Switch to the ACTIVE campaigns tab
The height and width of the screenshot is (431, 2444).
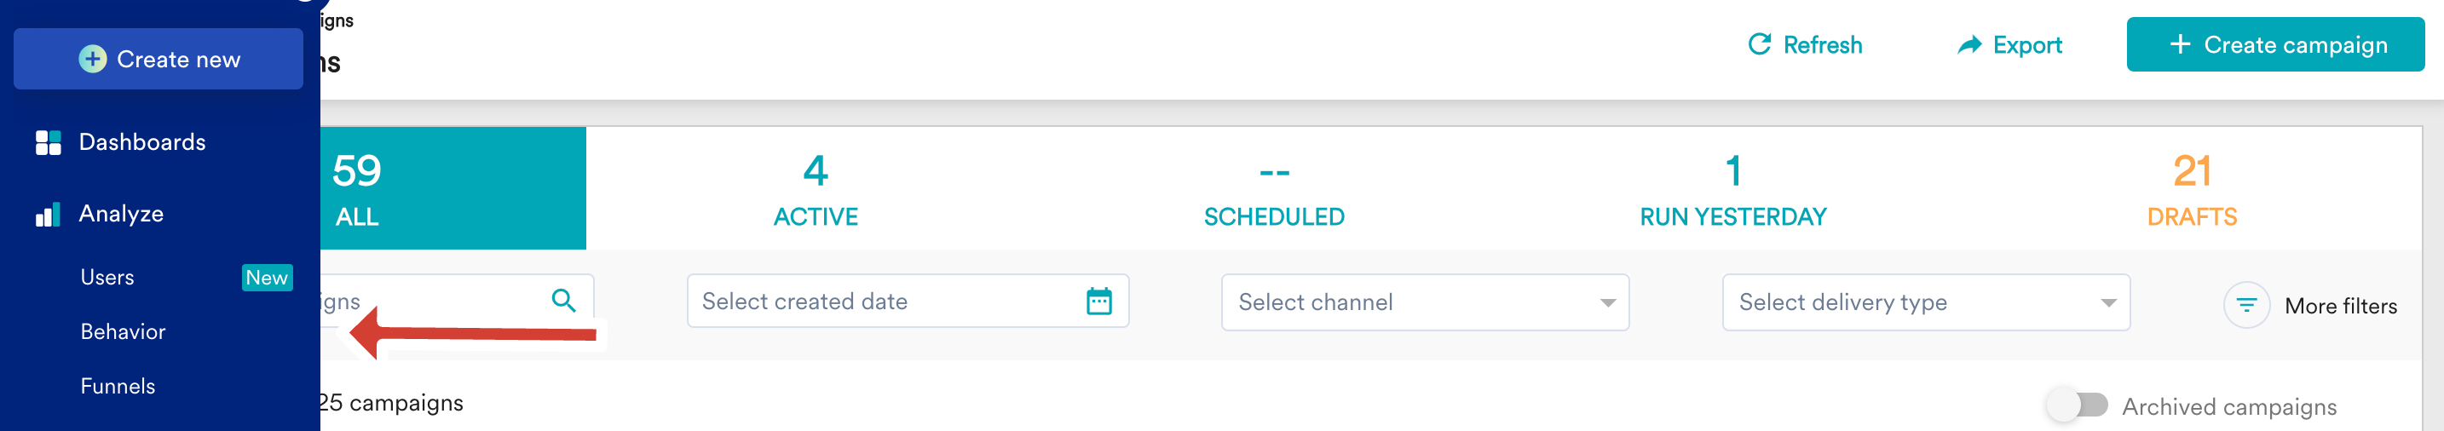pos(815,189)
